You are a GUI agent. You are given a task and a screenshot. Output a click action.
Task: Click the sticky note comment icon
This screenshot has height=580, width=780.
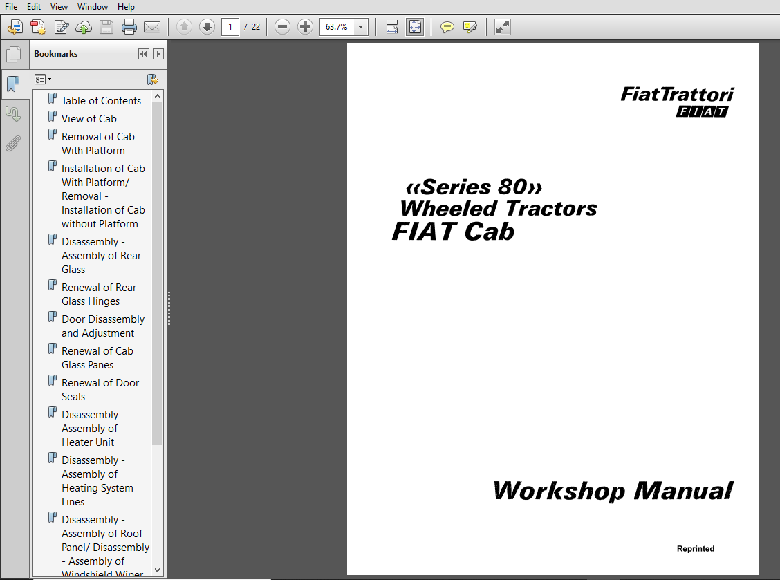pos(447,27)
